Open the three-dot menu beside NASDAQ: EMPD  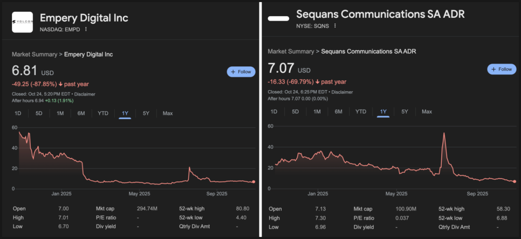[86, 29]
